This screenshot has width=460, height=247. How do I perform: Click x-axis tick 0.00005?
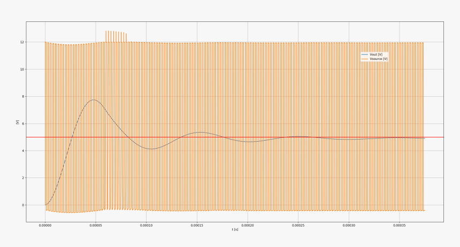96,225
